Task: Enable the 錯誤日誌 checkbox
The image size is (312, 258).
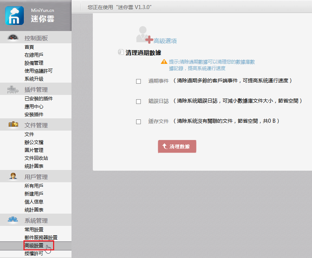Action: (x=139, y=101)
